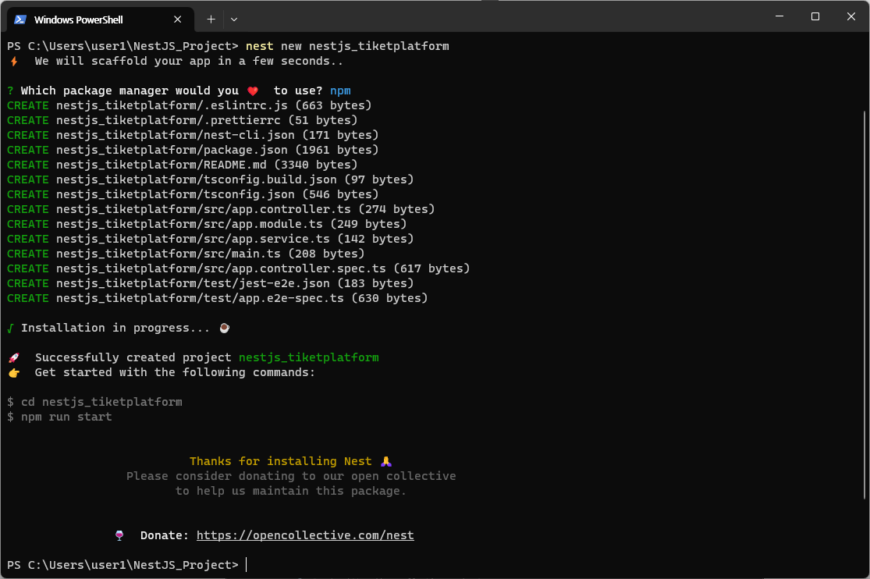
Task: Click the PowerShell icon in the tab
Action: pos(20,20)
